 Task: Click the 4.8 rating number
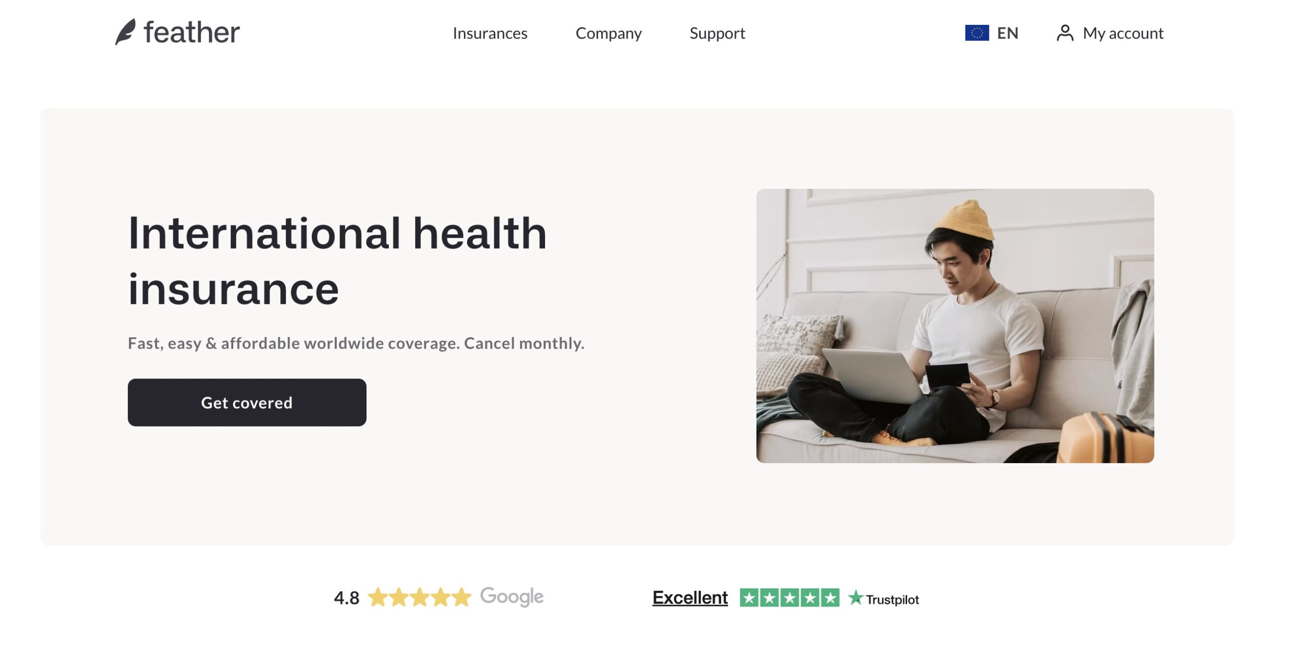coord(346,597)
